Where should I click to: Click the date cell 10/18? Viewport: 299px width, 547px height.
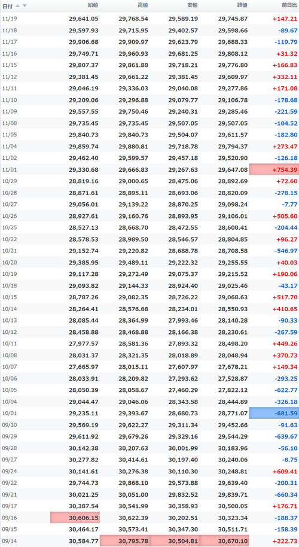point(10,285)
